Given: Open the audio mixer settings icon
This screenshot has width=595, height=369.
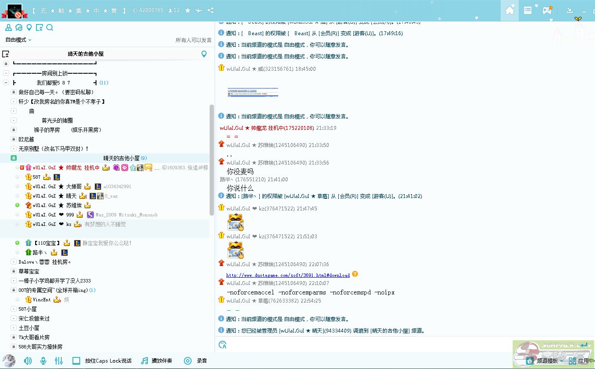Looking at the screenshot, I should point(59,361).
